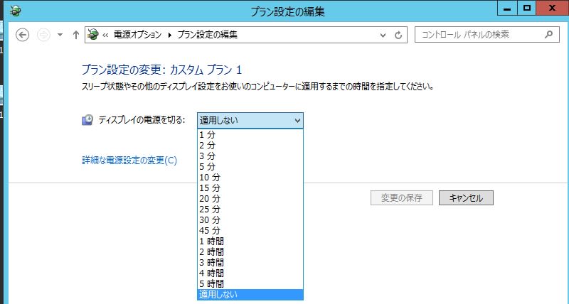Image resolution: width=569 pixels, height=304 pixels.
Task: Select 5 分 from the list
Action: click(250, 167)
